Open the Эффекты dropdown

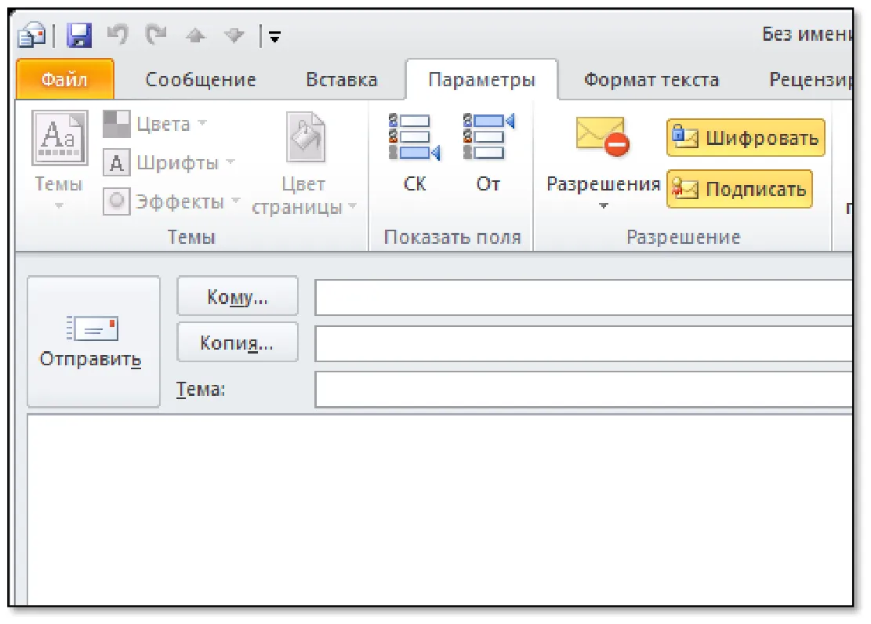point(235,200)
